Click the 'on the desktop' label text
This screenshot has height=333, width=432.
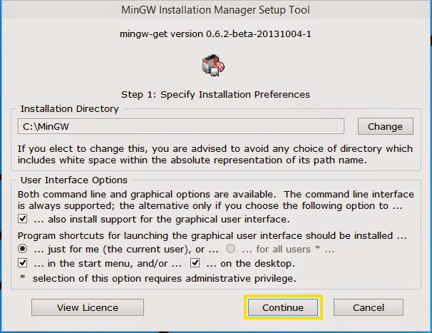point(251,264)
